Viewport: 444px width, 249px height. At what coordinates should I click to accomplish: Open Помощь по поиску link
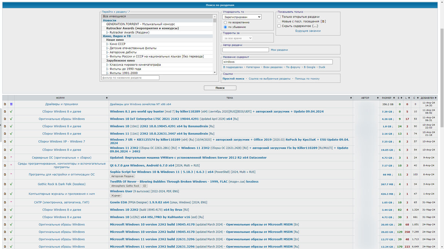click(307, 79)
